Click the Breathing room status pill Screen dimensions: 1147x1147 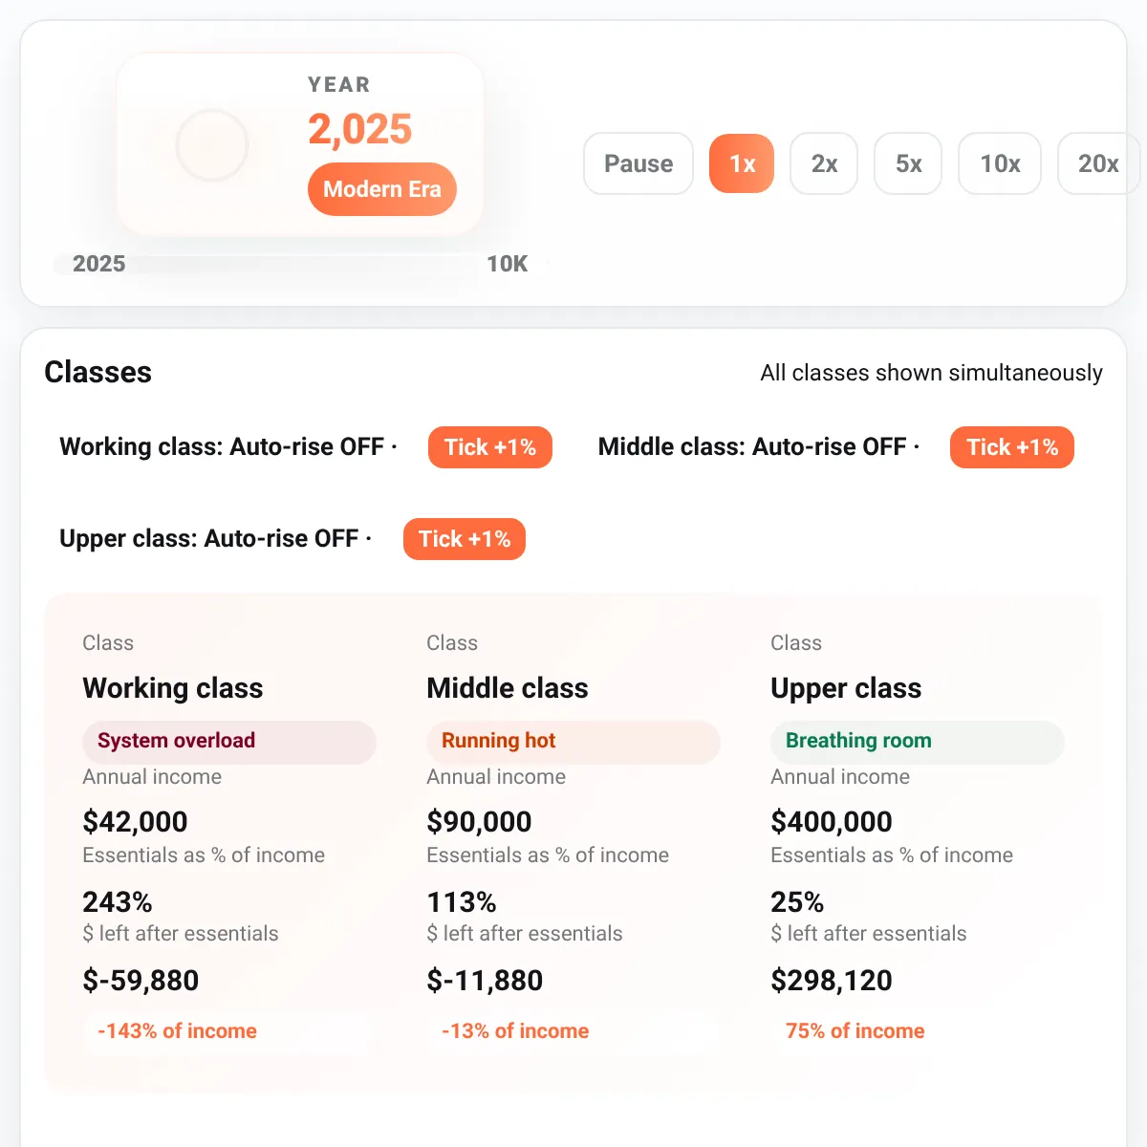918,742
